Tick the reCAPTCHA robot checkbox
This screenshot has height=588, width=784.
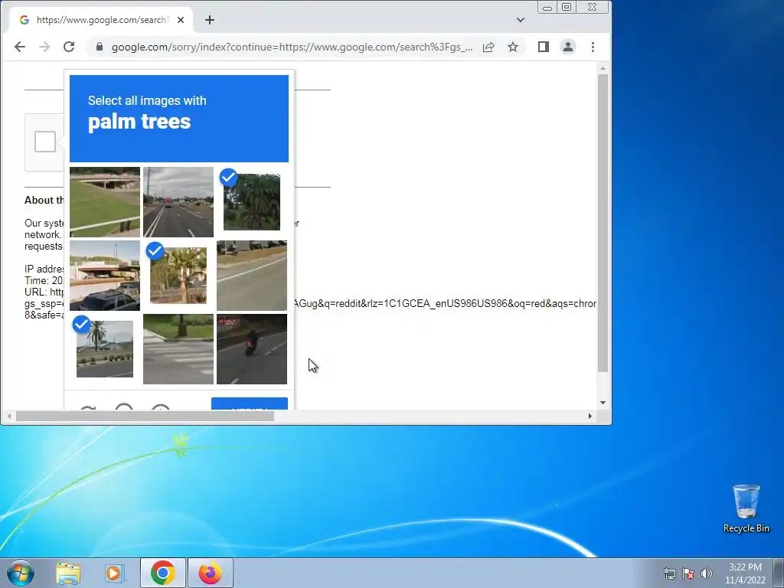point(45,142)
